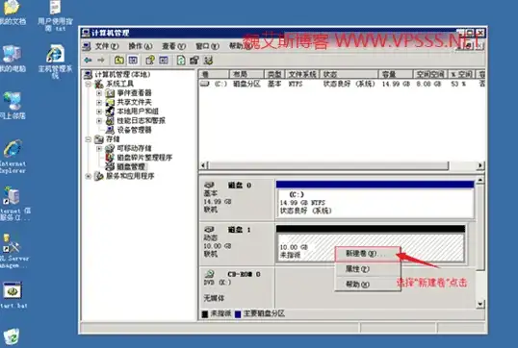This screenshot has height=348, width=518.
Task: Click disk pane scroll up arrow
Action: [x=480, y=180]
